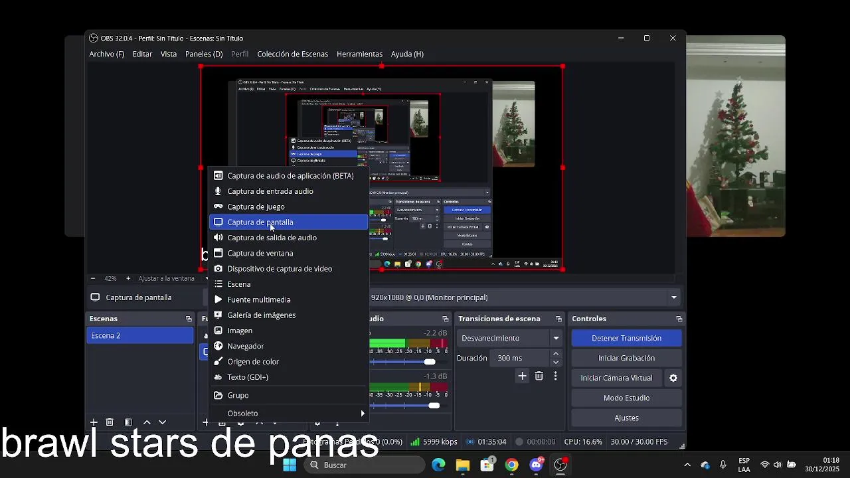Open Colección de Escenas menu

[292, 54]
